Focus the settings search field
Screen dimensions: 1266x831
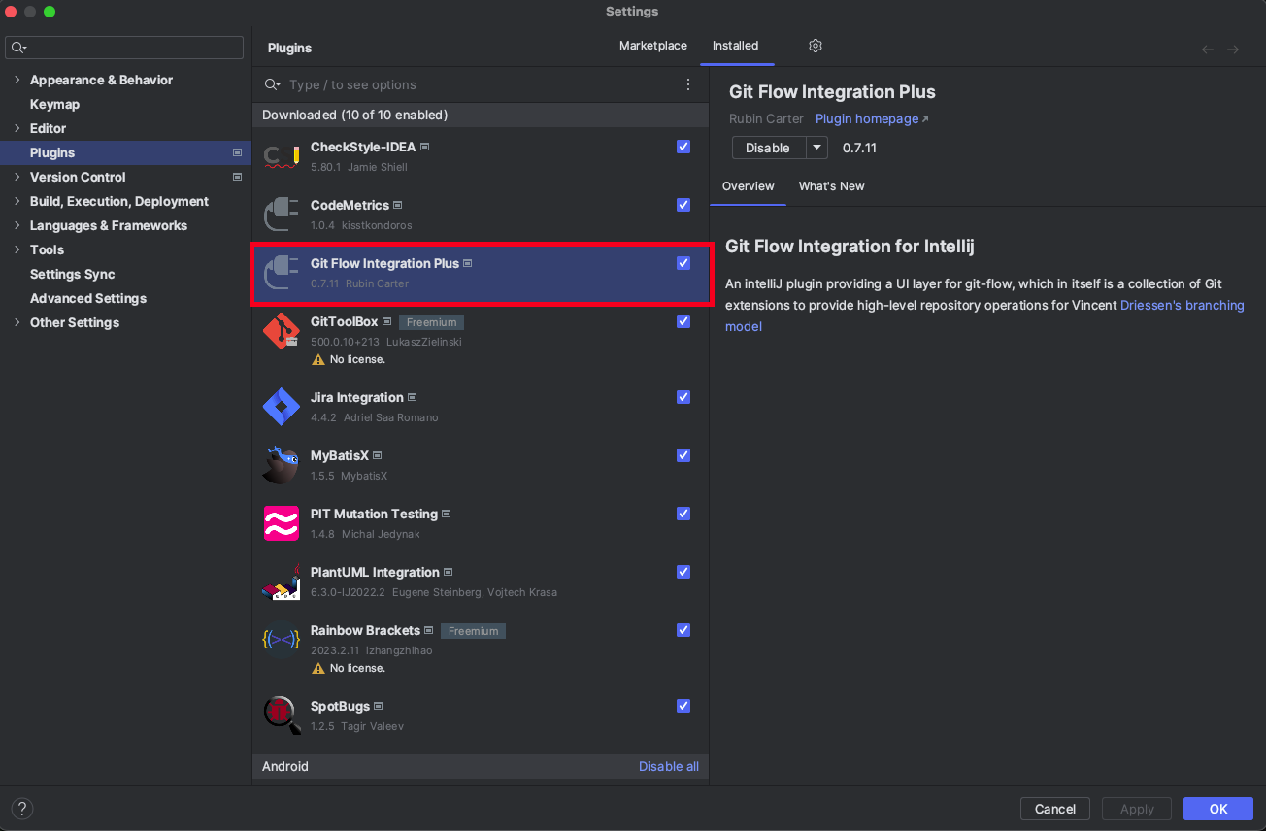click(124, 48)
